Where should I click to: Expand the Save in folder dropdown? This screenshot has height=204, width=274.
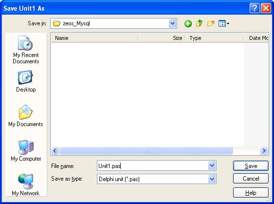click(x=172, y=23)
